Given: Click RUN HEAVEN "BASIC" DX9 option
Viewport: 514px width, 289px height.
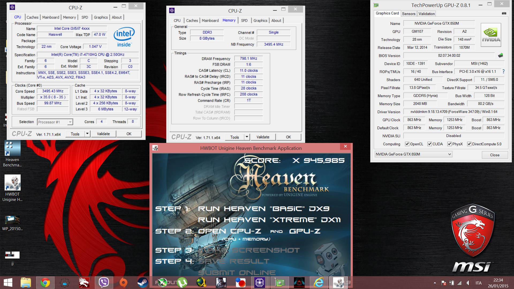Looking at the screenshot, I should pos(263,209).
